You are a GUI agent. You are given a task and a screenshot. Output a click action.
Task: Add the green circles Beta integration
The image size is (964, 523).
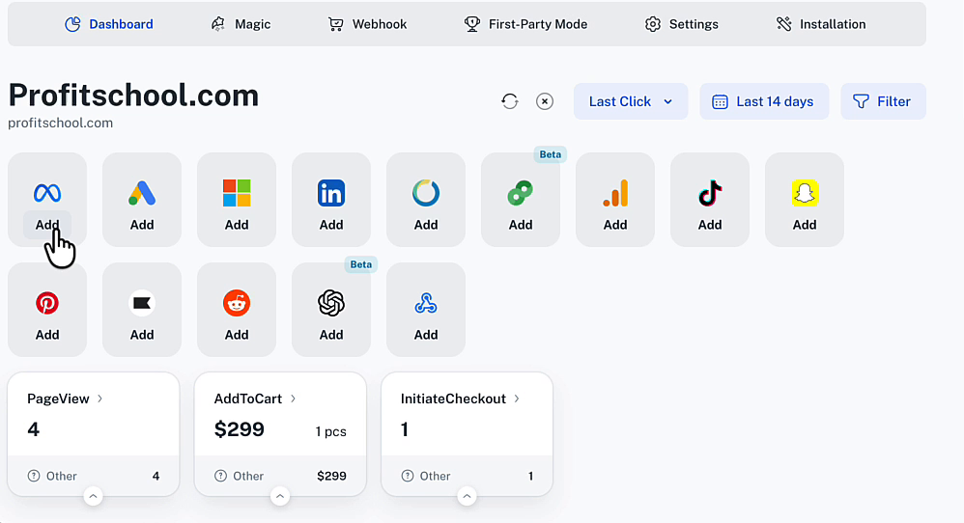pos(521,225)
